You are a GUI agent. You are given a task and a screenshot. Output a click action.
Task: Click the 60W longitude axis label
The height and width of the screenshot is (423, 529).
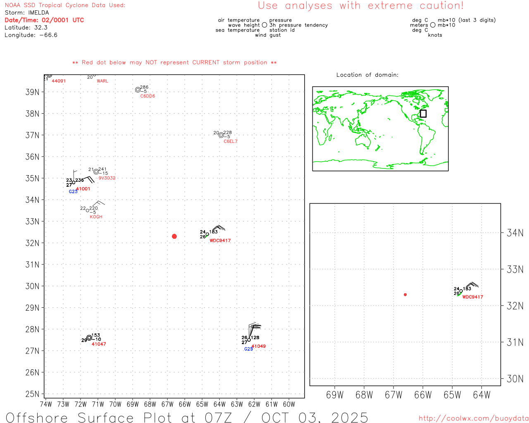(289, 404)
